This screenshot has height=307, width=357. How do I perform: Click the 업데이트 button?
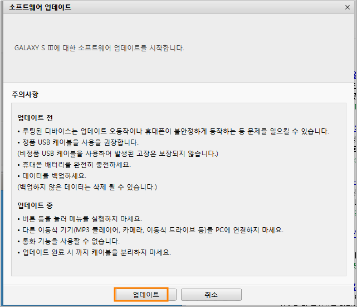point(146,295)
